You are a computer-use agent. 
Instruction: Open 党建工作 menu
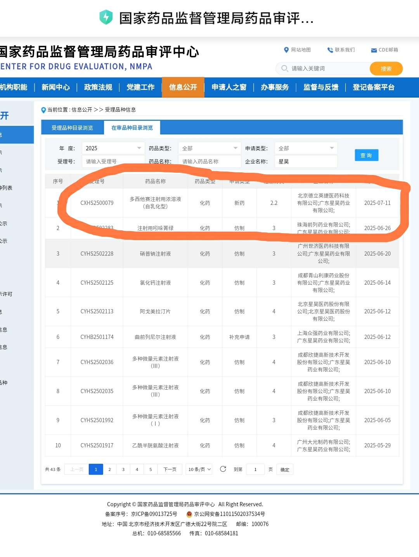(x=140, y=87)
